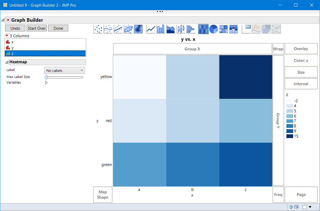Select the grayed Map Shapes element icon
This screenshot has width=320, height=211.
(x=266, y=29)
